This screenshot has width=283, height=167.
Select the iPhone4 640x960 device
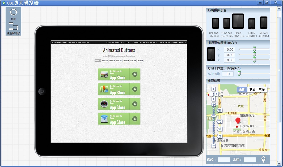pyautogui.click(x=227, y=23)
